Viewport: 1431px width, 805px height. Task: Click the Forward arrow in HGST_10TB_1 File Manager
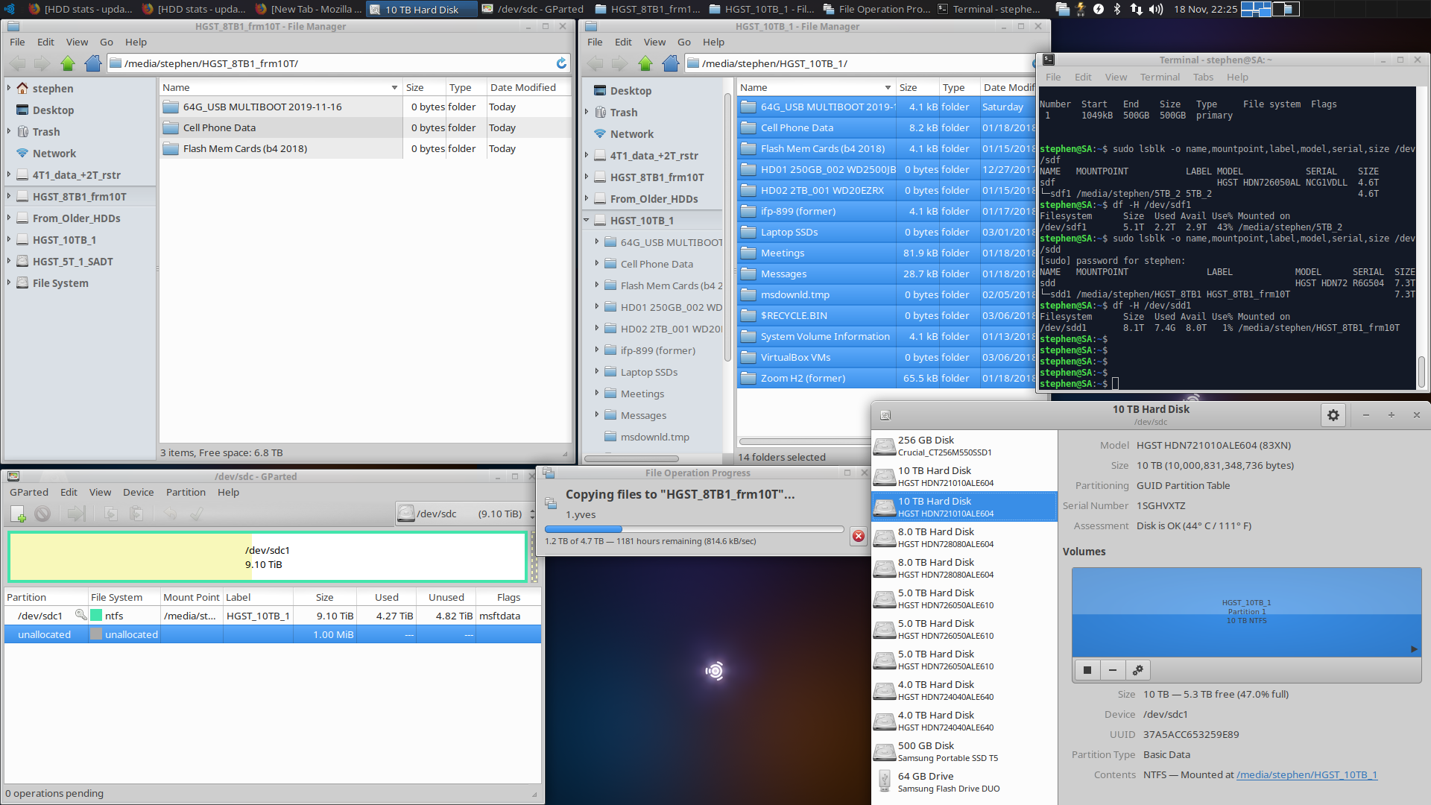(x=620, y=63)
